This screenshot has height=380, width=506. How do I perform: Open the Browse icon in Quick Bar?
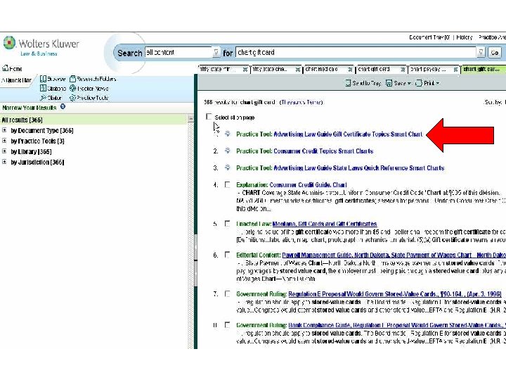(44, 79)
